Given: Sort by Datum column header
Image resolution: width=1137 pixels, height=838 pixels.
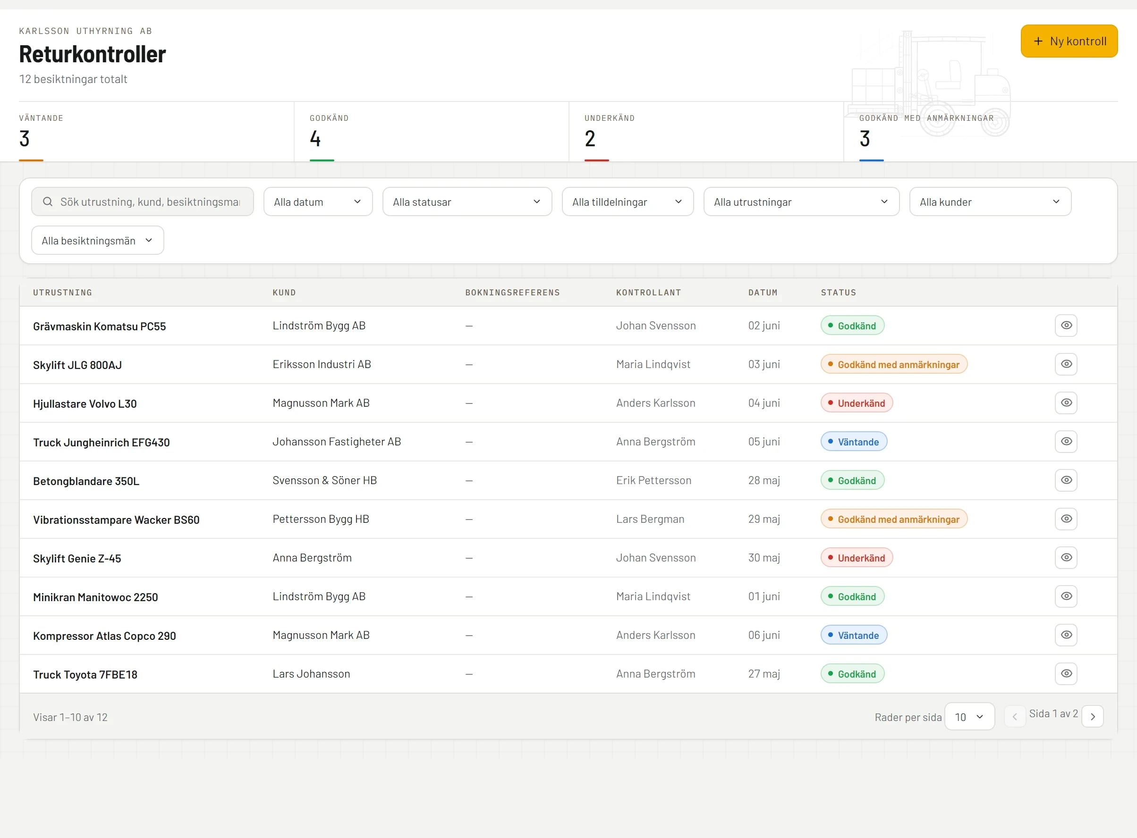Looking at the screenshot, I should click(763, 293).
